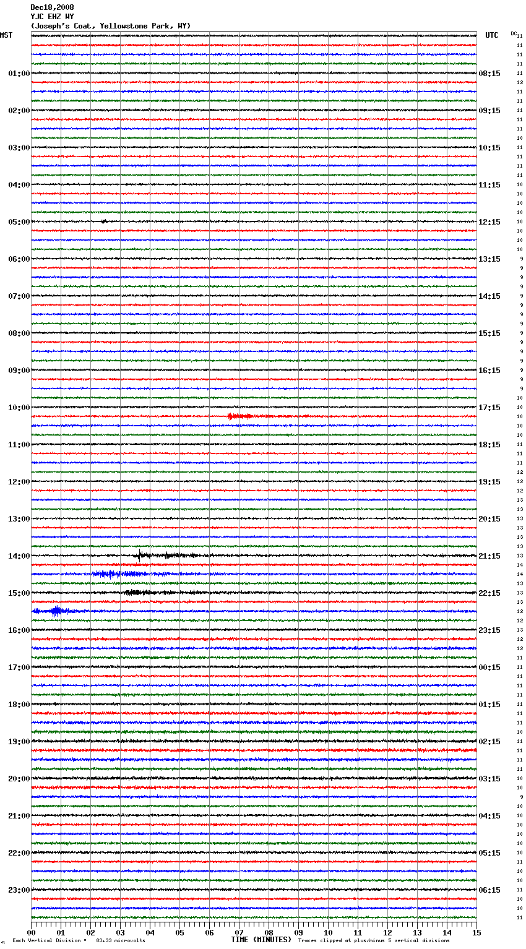Select the 17:00 MST time label
Viewport: 526px width, 949px height.
point(19,668)
